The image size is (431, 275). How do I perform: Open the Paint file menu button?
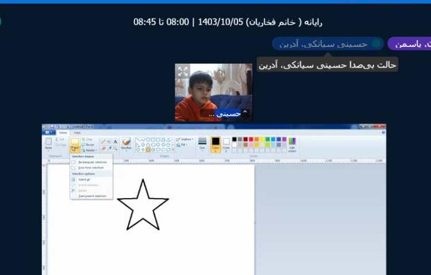coord(48,132)
